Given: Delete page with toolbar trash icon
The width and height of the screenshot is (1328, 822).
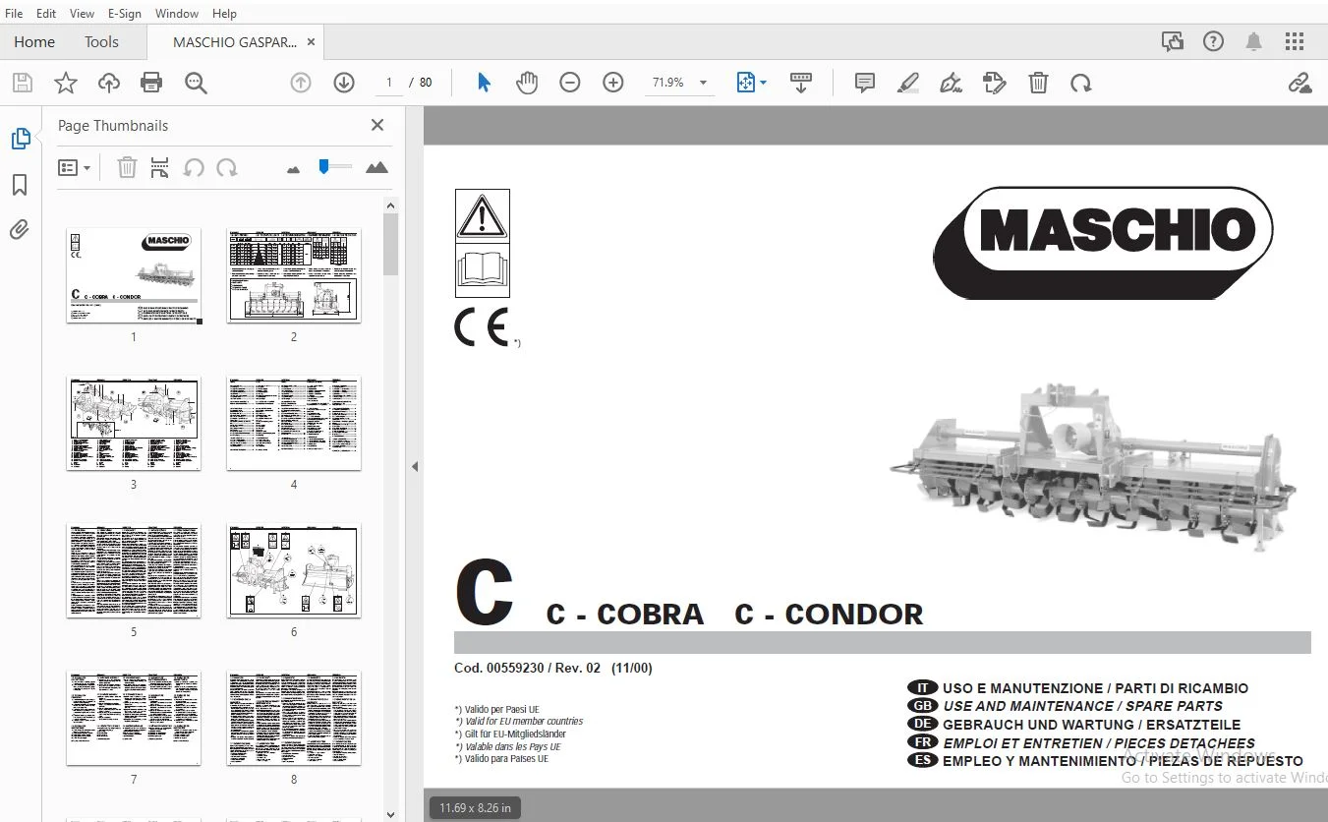Looking at the screenshot, I should 1038,83.
